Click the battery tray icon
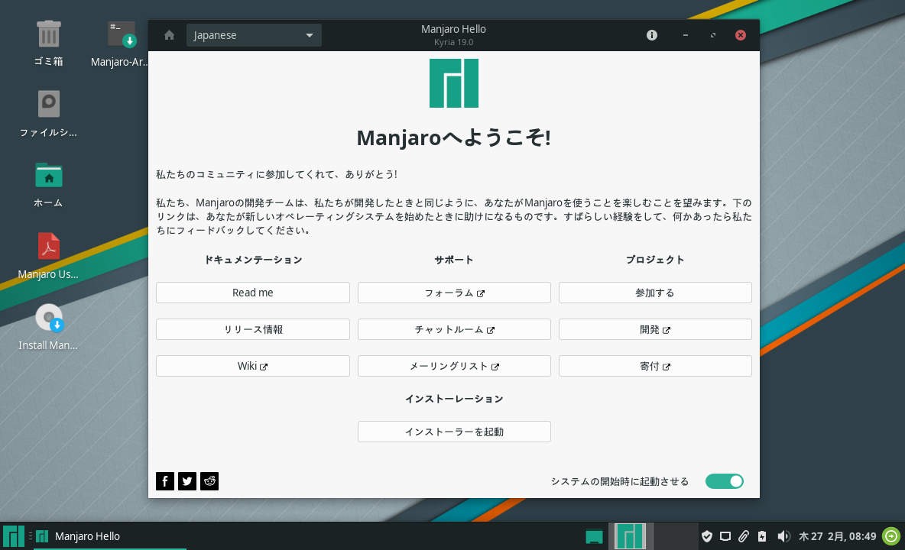905x550 pixels. coord(762,536)
